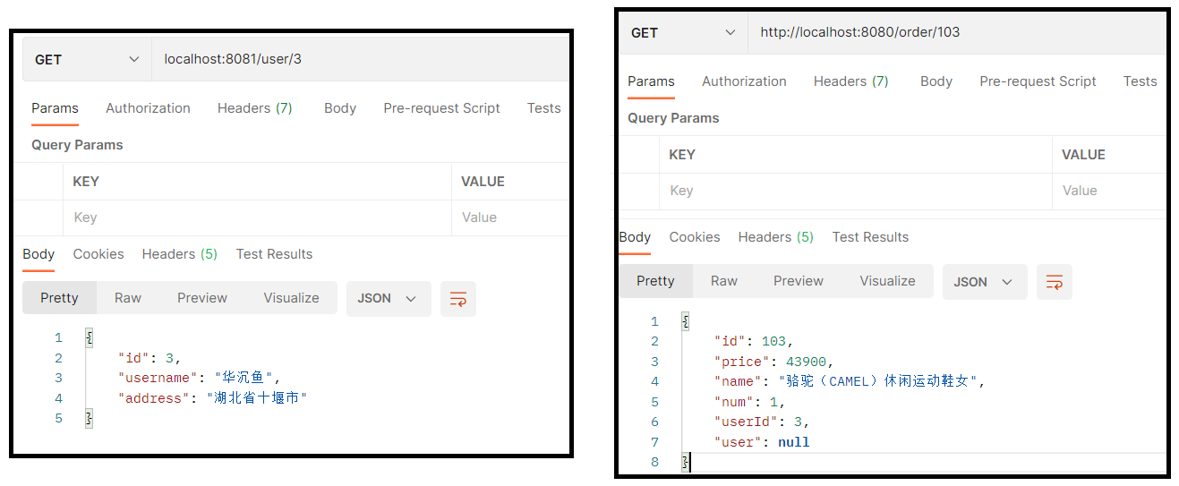Select Pretty view in right window
This screenshot has width=1179, height=486.
[x=656, y=281]
